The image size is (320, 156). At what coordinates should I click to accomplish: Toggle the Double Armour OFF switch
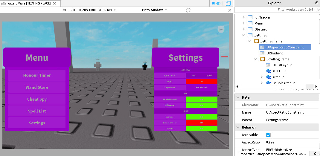click(202, 123)
